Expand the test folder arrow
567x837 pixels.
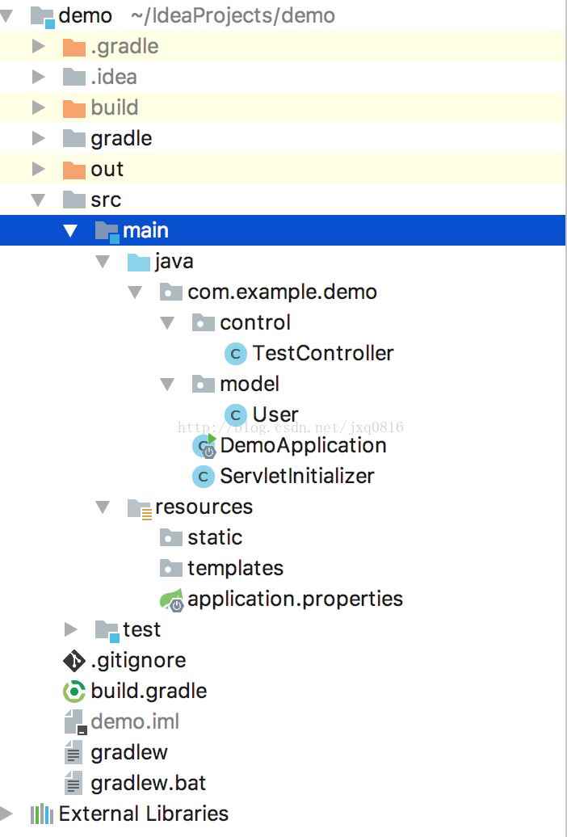[70, 630]
